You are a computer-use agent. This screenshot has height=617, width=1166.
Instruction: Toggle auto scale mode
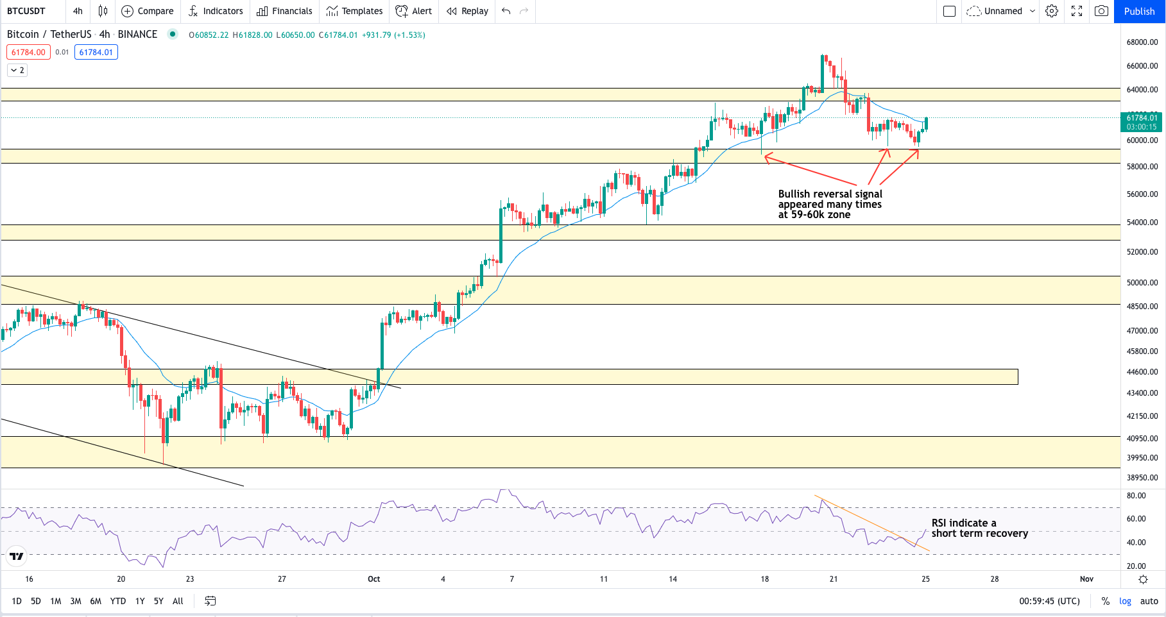point(1149,601)
